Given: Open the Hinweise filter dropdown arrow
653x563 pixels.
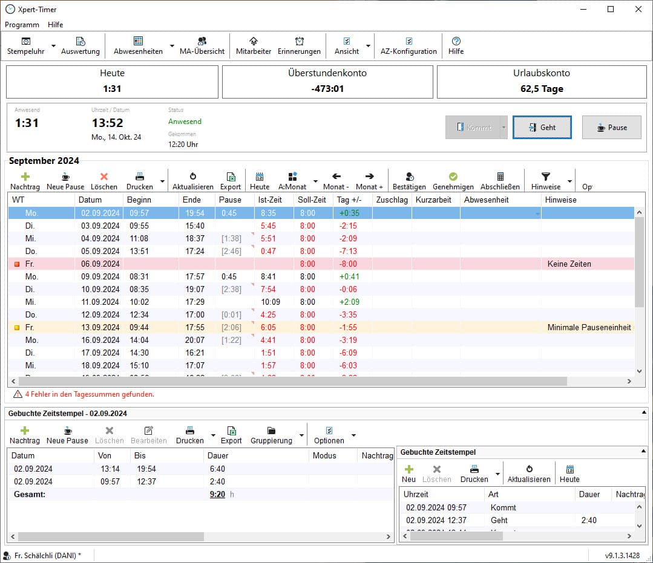Looking at the screenshot, I should click(x=569, y=181).
